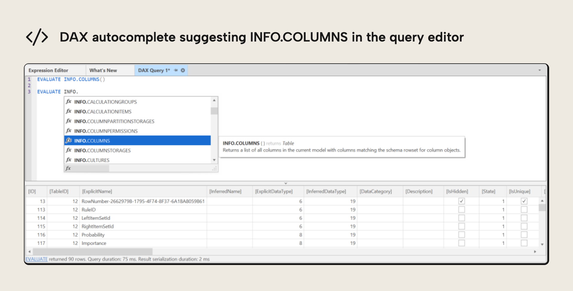Image resolution: width=573 pixels, height=291 pixels.
Task: Click the [InferredName] column header
Action: (x=229, y=191)
